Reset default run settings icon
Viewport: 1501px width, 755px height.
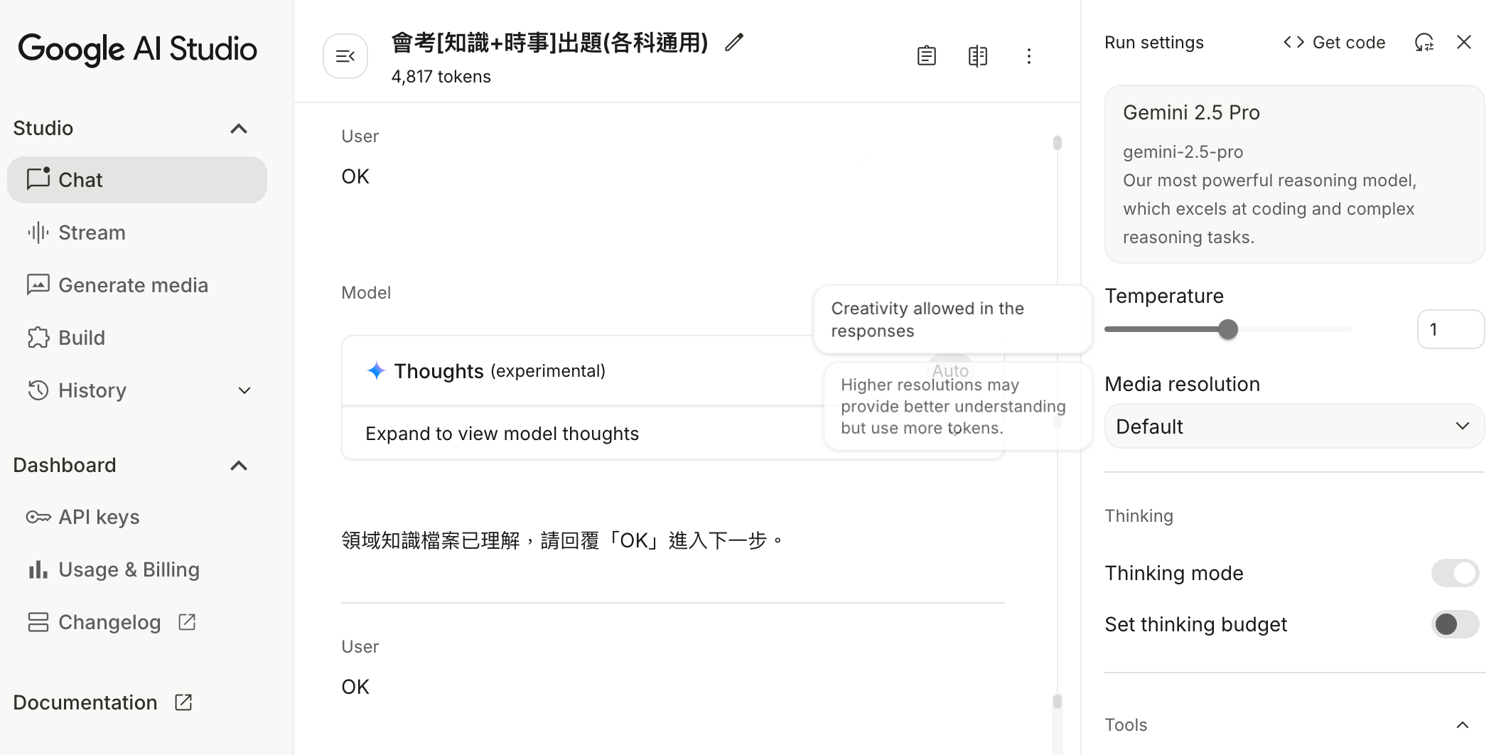tap(1424, 43)
